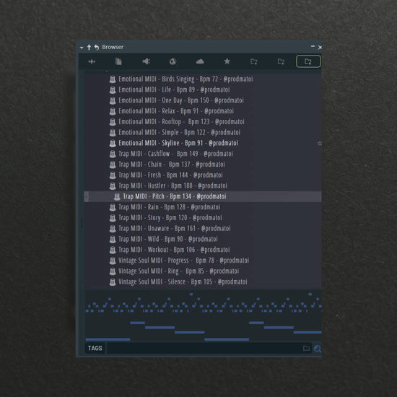Open the globe online content tab
The image size is (397, 397).
[x=173, y=61]
